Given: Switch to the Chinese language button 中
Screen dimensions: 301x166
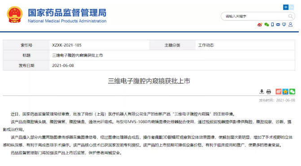Looking at the screenshot, I should [286, 7].
